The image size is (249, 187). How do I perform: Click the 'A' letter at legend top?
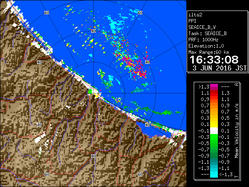coord(237,85)
